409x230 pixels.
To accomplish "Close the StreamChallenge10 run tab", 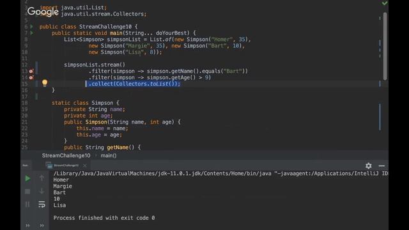I will (x=85, y=165).
